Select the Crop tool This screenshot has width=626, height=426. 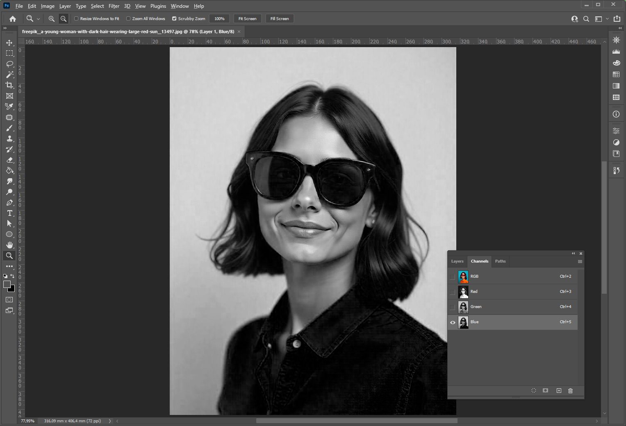coord(9,85)
